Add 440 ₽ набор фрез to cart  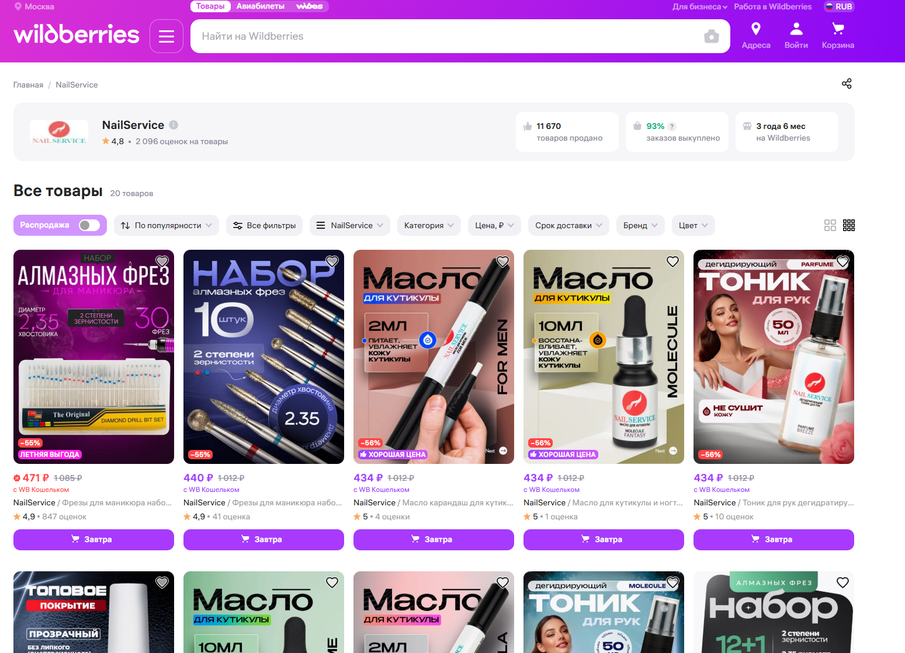point(263,539)
